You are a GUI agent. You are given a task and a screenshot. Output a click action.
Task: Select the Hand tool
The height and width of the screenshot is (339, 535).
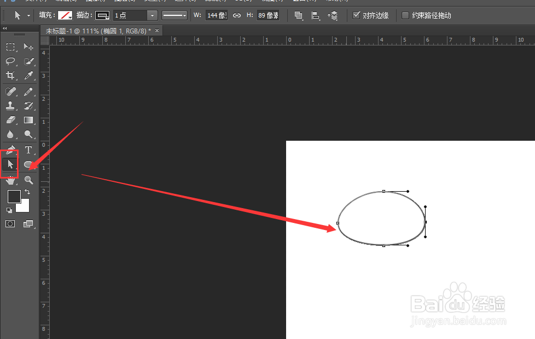pos(10,180)
